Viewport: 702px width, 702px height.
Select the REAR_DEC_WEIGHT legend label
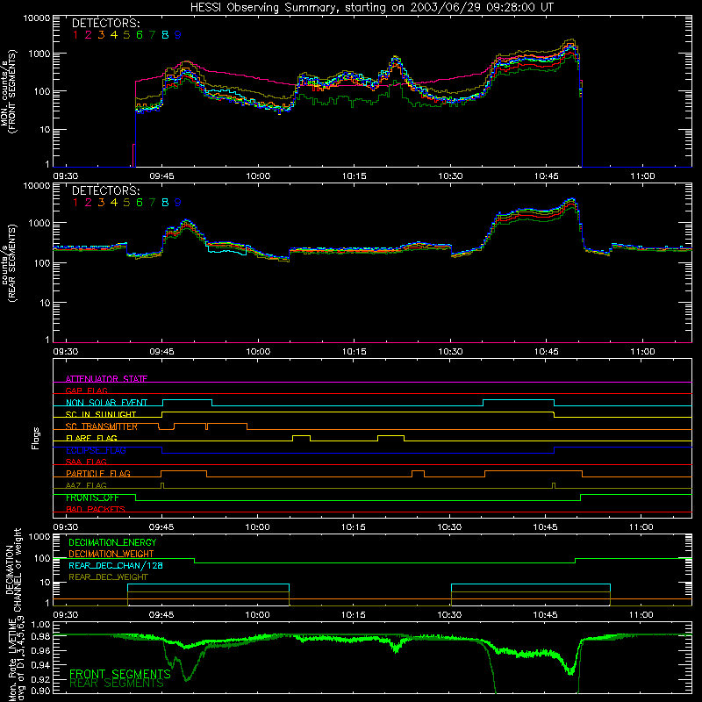[108, 577]
